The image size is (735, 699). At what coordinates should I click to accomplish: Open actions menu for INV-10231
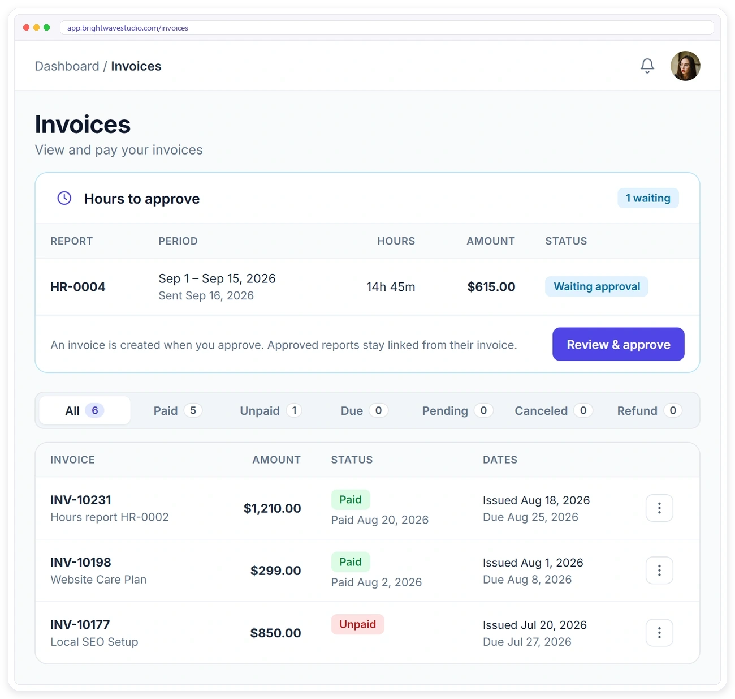coord(659,508)
